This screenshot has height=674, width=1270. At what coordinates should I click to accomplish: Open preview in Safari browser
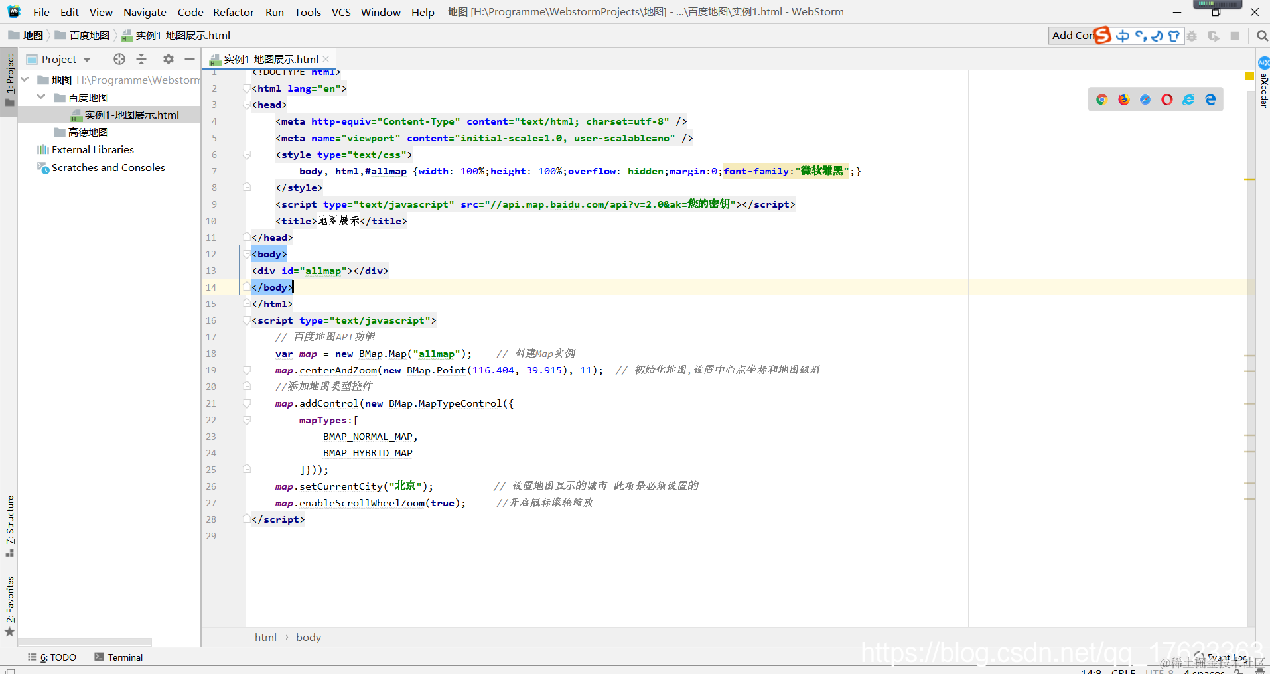click(x=1145, y=100)
